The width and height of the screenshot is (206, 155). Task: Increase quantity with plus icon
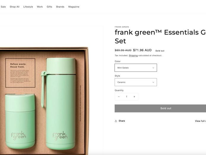pos(134,97)
